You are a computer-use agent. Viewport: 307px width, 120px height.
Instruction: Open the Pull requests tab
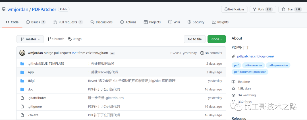pos(68,22)
